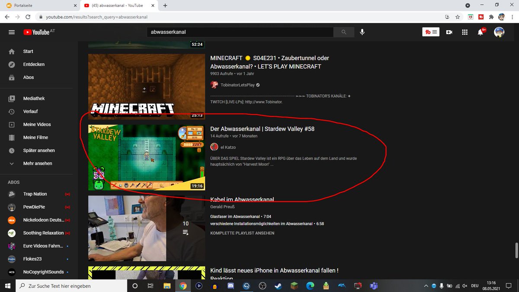Open the notifications bell
This screenshot has height=292, width=519.
click(x=481, y=32)
